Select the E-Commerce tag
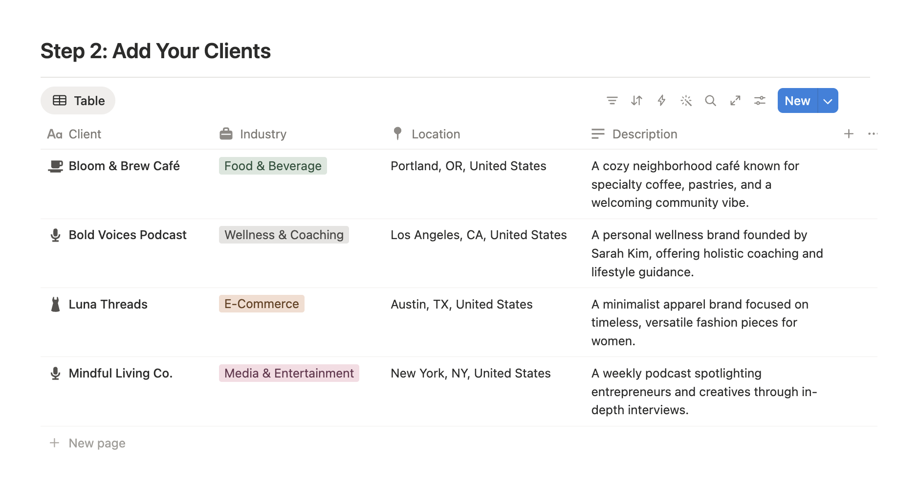This screenshot has width=919, height=489. 262,304
